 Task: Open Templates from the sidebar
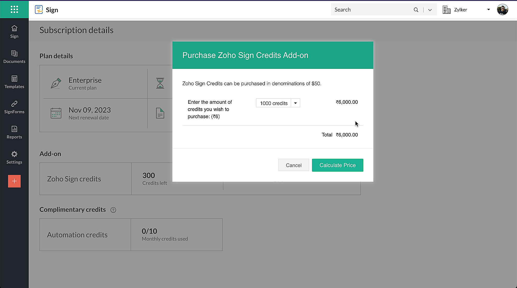click(x=14, y=82)
